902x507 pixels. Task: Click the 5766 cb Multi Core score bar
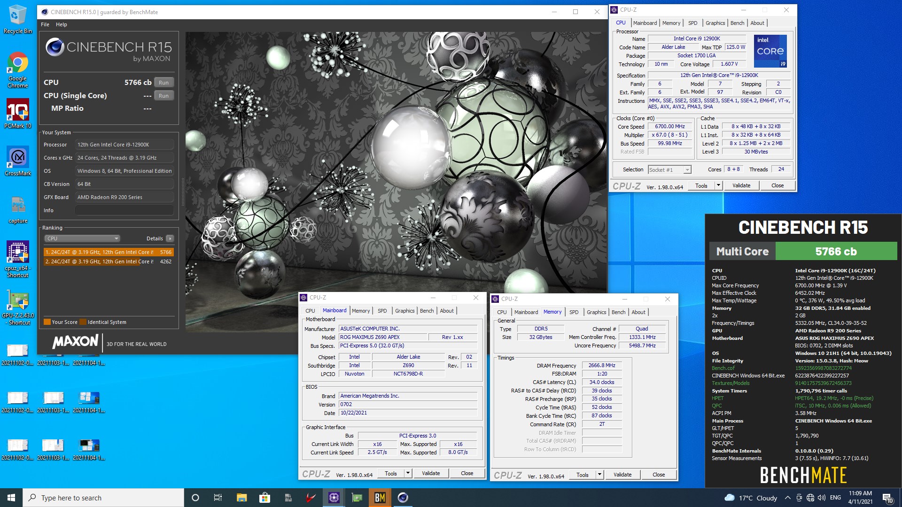836,251
